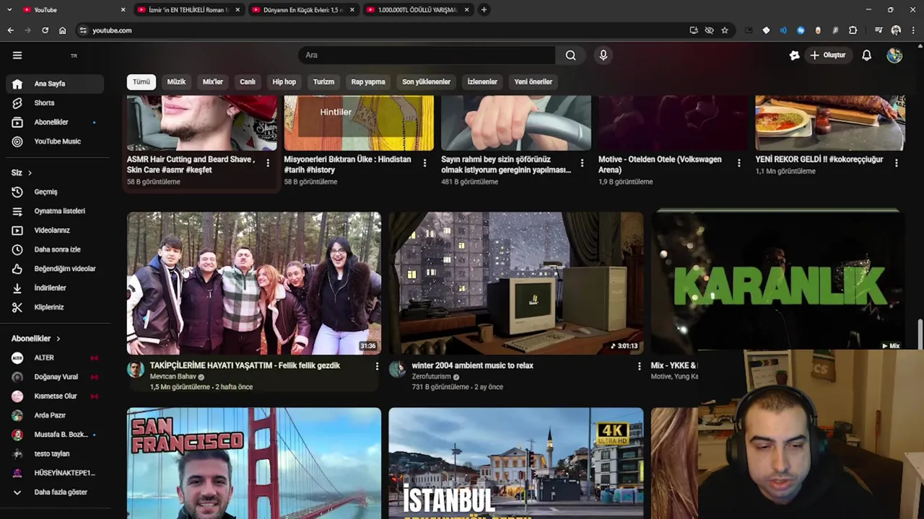Click the YouTube search input field
This screenshot has width=924, height=519.
pyautogui.click(x=427, y=56)
